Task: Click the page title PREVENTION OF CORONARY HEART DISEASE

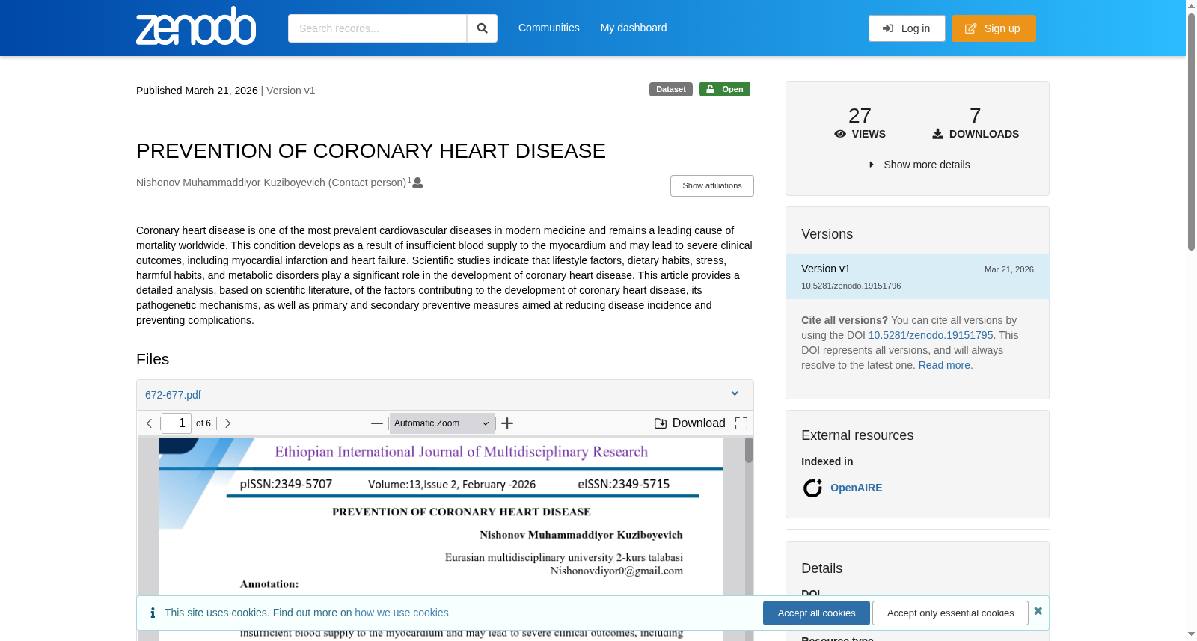Action: pos(371,151)
